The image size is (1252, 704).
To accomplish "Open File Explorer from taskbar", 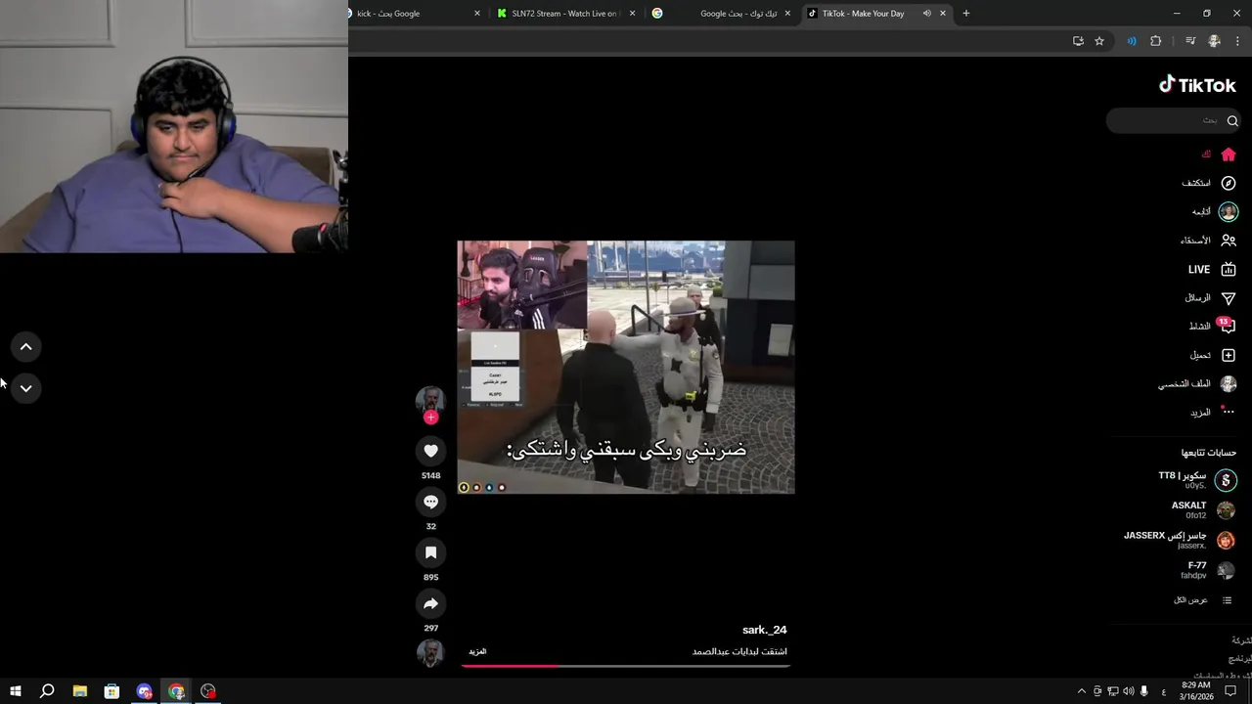I will coord(80,691).
